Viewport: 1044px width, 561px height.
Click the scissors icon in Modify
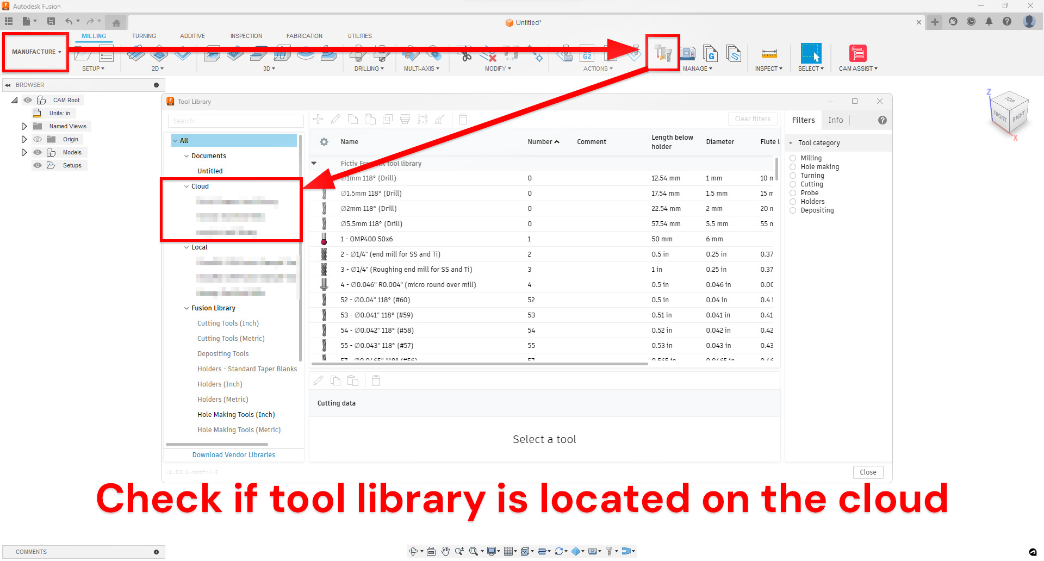click(x=465, y=54)
